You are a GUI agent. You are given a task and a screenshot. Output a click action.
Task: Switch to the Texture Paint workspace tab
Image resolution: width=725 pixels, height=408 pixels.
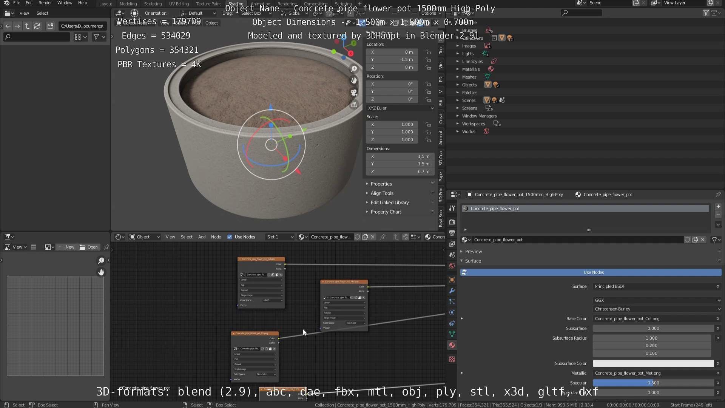coord(208,4)
